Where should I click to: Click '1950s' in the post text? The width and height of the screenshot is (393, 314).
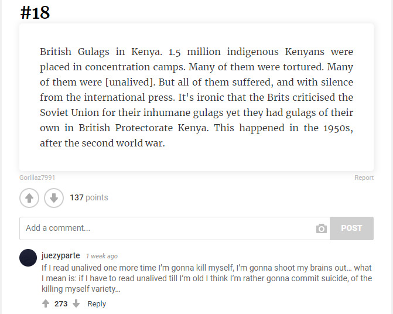(336, 128)
